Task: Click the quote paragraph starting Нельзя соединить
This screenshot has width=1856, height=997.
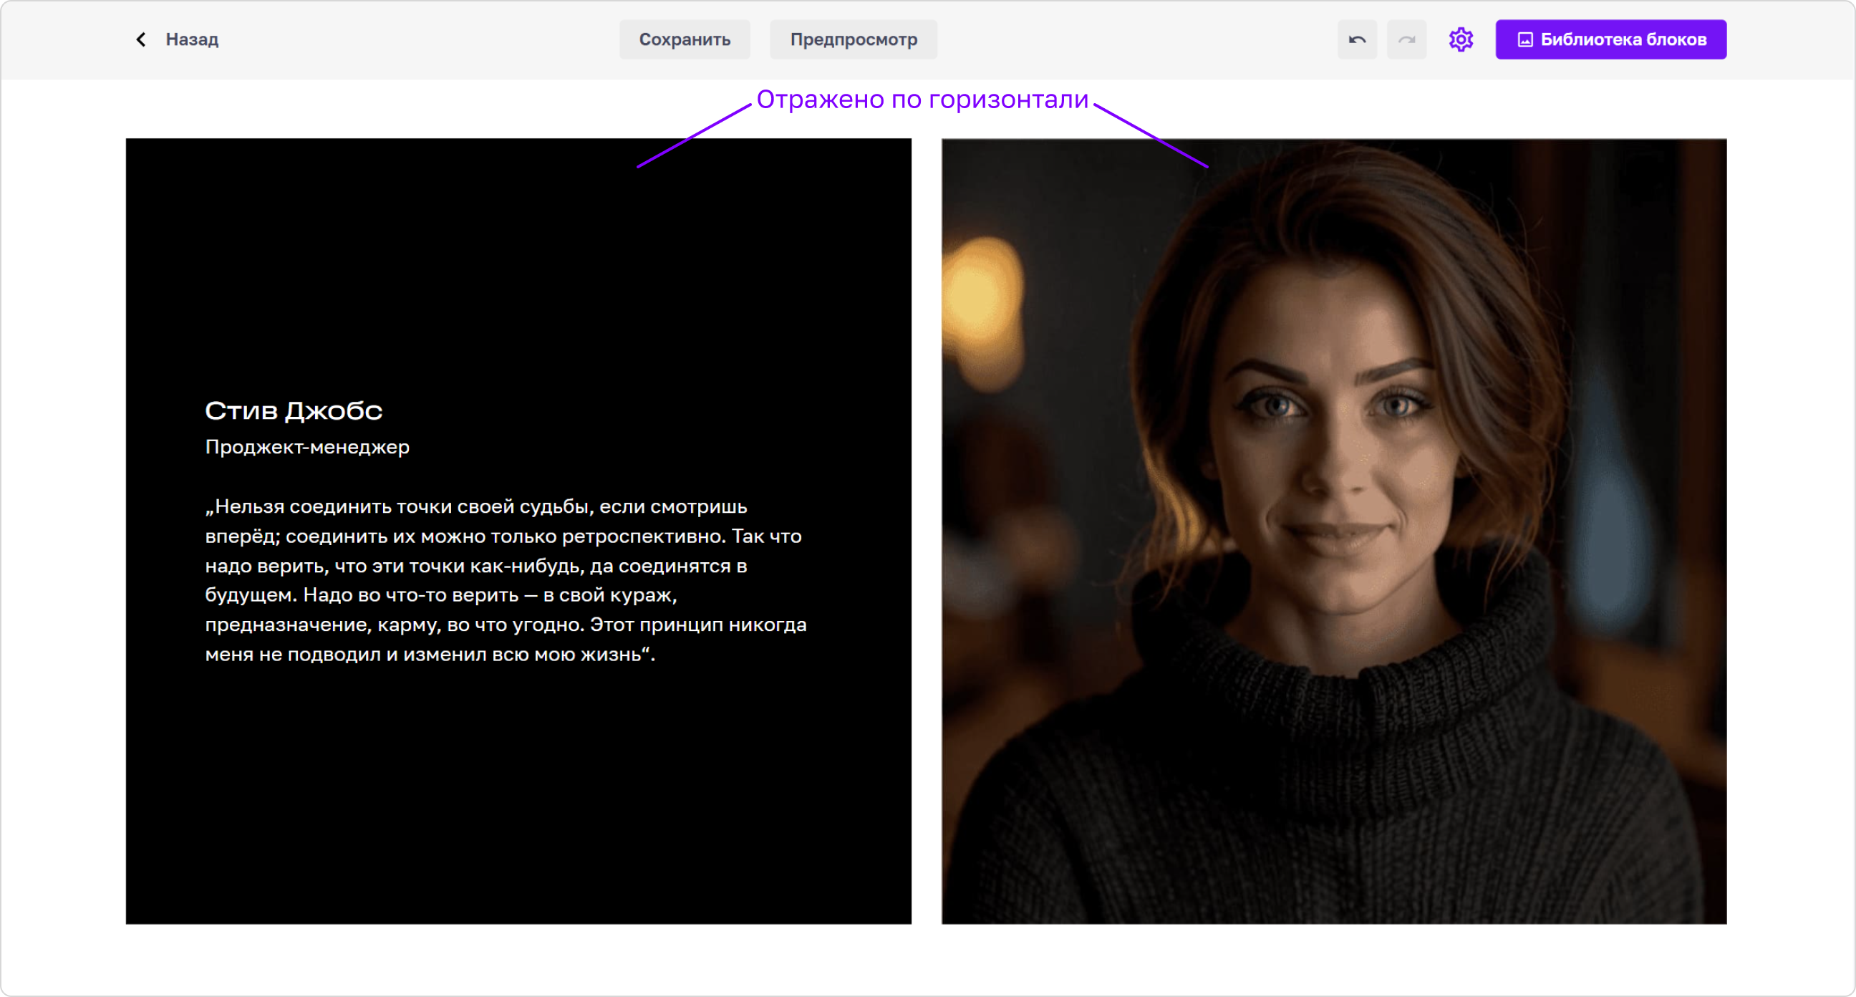Action: pyautogui.click(x=506, y=580)
